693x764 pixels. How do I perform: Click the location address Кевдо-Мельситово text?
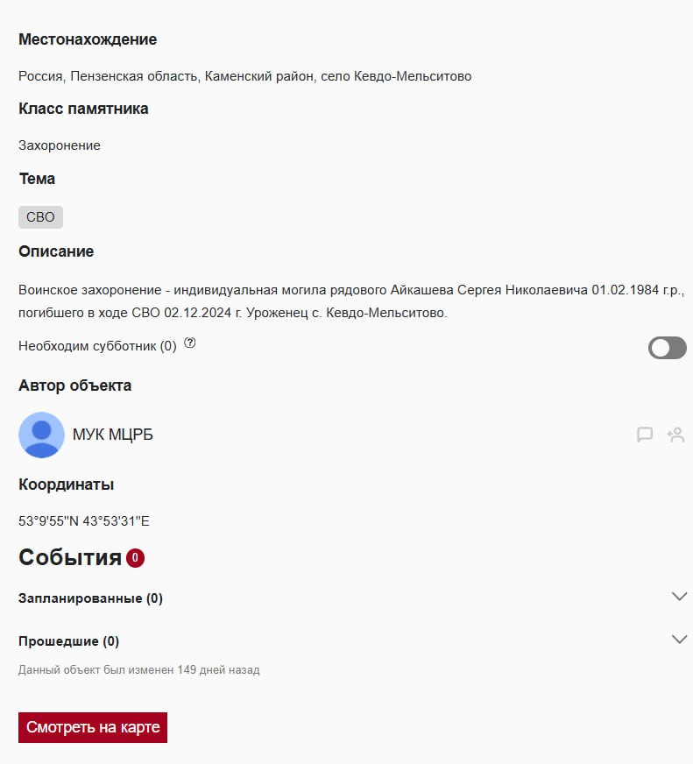(x=244, y=76)
